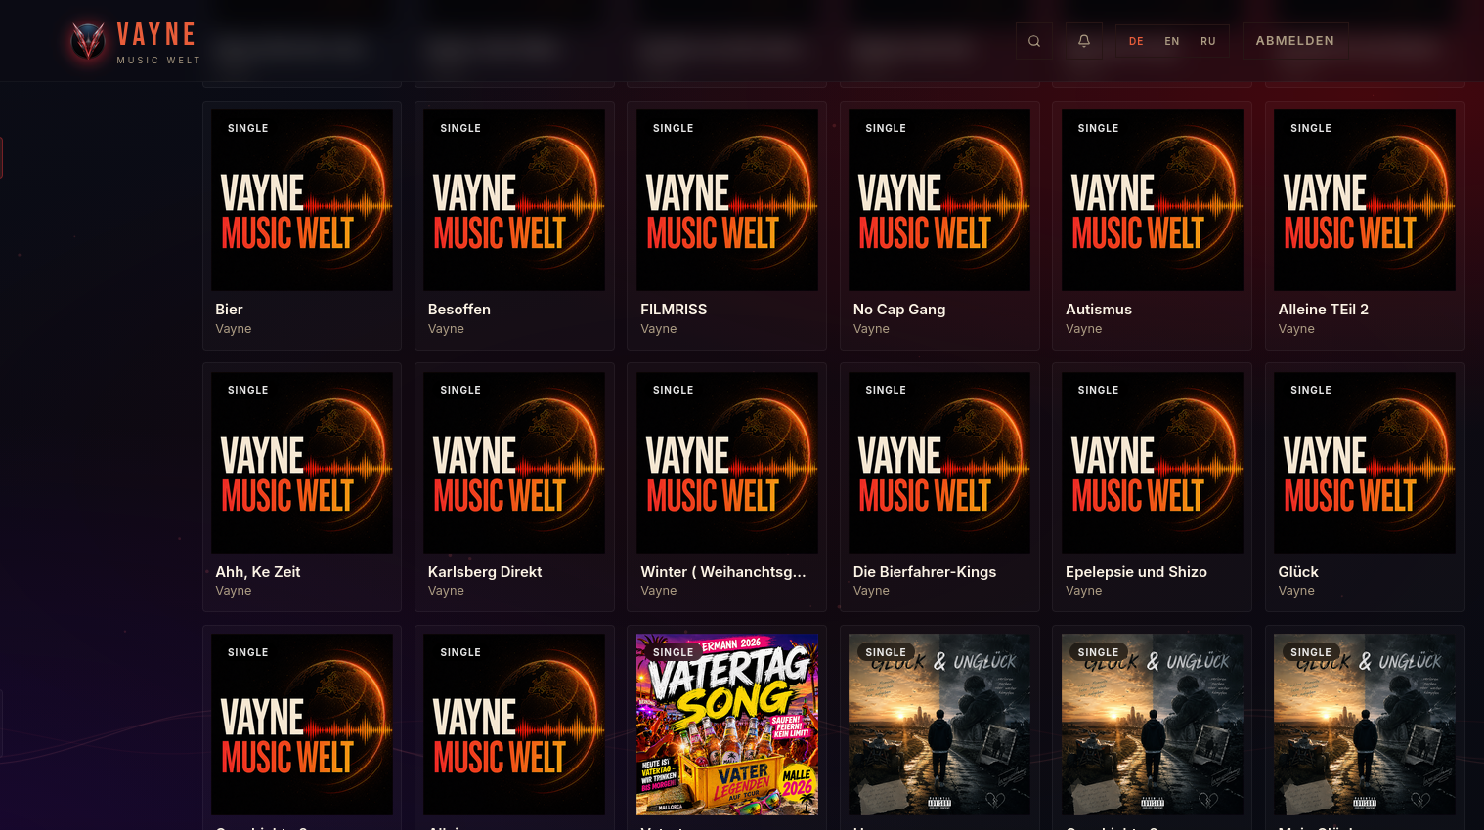Switch site language to DE
Screen dimensions: 1484x830
pyautogui.click(x=1136, y=41)
